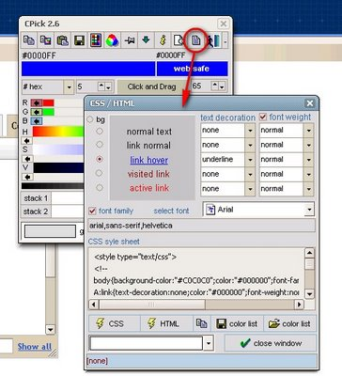The image size is (342, 376).
Task: Click the pin window icon in CPick toolbar
Action: click(130, 40)
